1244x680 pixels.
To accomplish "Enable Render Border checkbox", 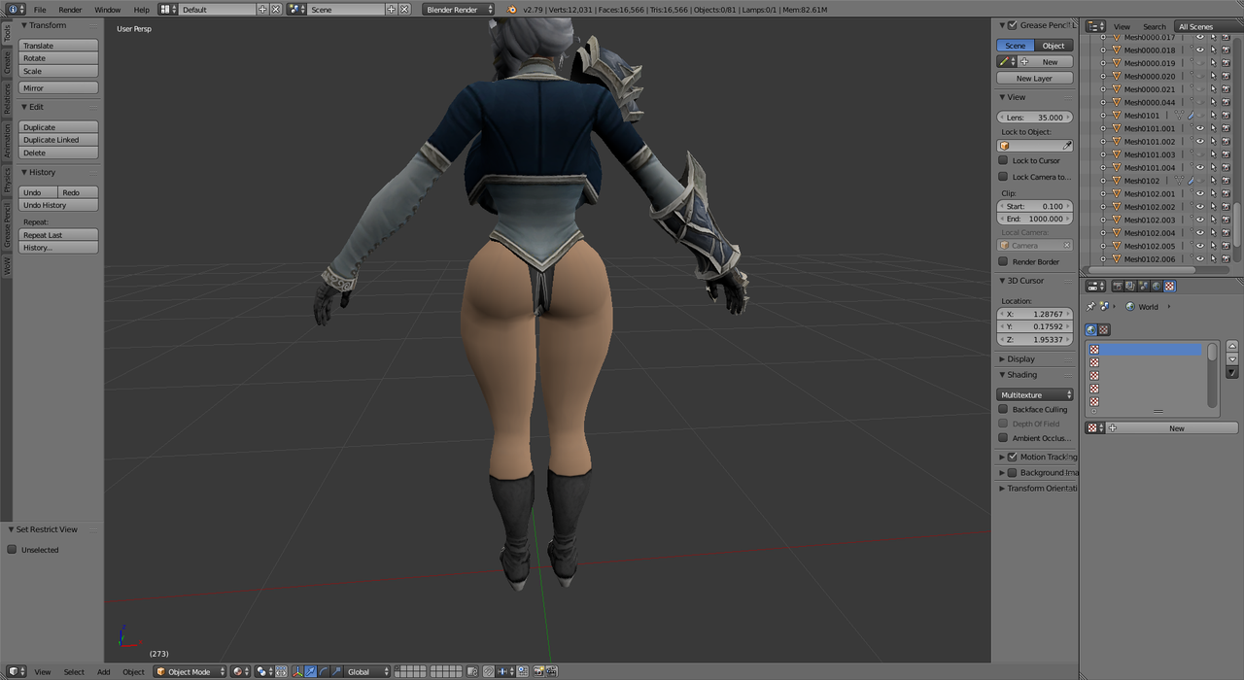I will 1003,261.
